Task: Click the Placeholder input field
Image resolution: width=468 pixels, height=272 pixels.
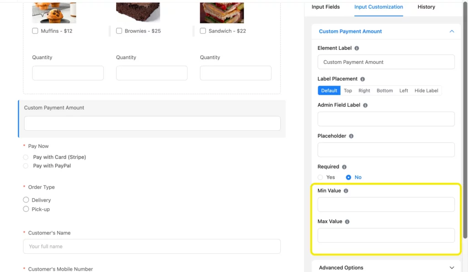Action: coord(386,149)
